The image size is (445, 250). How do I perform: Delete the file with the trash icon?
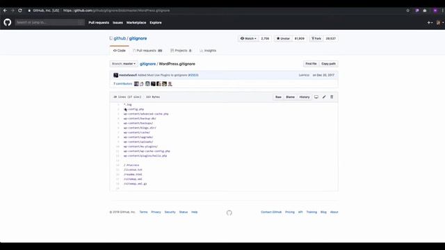pos(332,97)
